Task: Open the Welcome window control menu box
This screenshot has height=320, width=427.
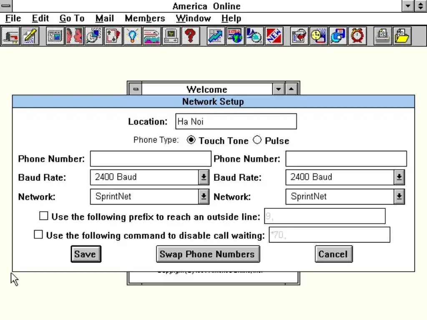Action: click(x=136, y=89)
